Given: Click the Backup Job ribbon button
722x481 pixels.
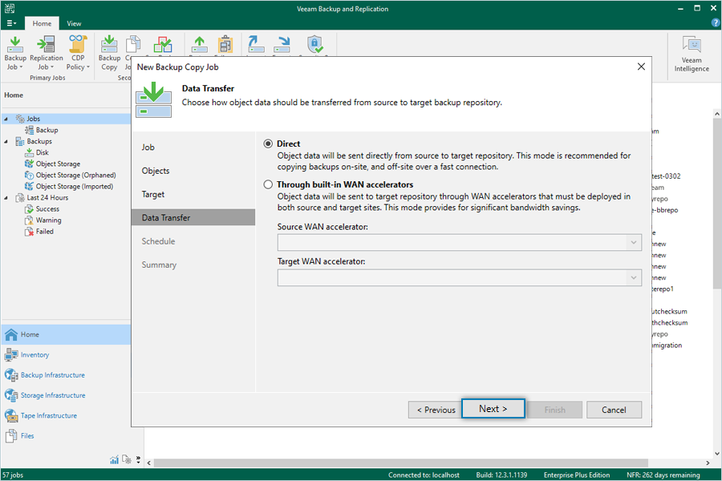Looking at the screenshot, I should [x=15, y=53].
